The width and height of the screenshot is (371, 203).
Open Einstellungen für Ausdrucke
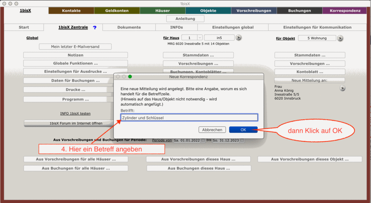coord(75,71)
